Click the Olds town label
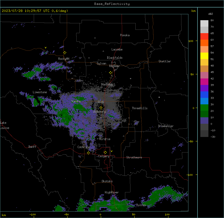Image resolution: width=224 pixels, height=218 pixels. [x=101, y=102]
